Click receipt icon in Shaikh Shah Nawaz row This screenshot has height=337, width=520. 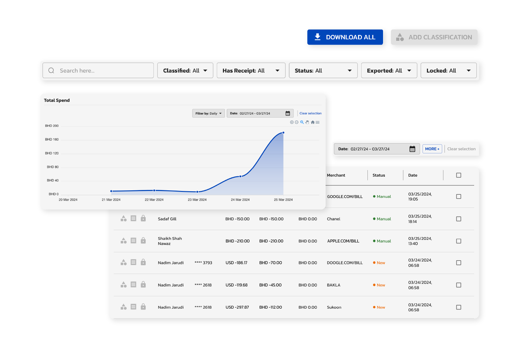[x=134, y=241]
